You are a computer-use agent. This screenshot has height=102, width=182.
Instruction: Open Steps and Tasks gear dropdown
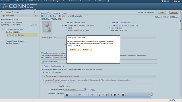tap(36, 16)
